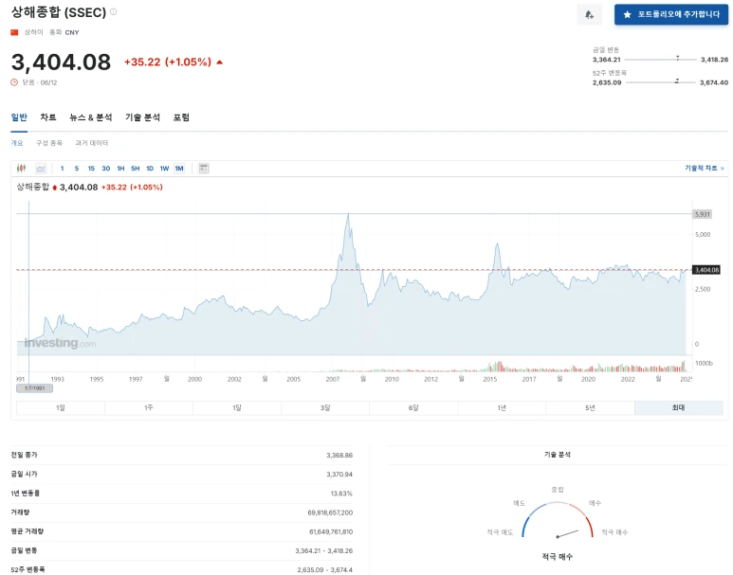733x575 pixels.
Task: Click the 통화 CNY currency label
Action: coord(64,32)
